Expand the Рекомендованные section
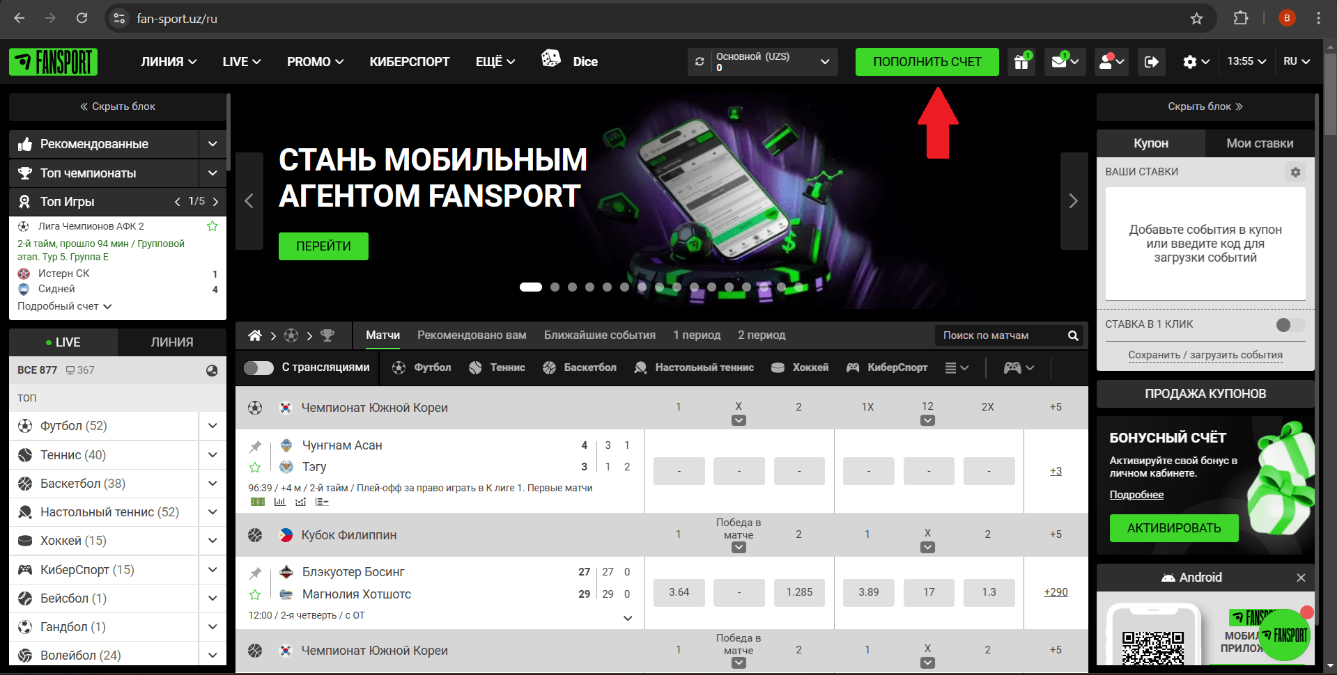 (212, 144)
